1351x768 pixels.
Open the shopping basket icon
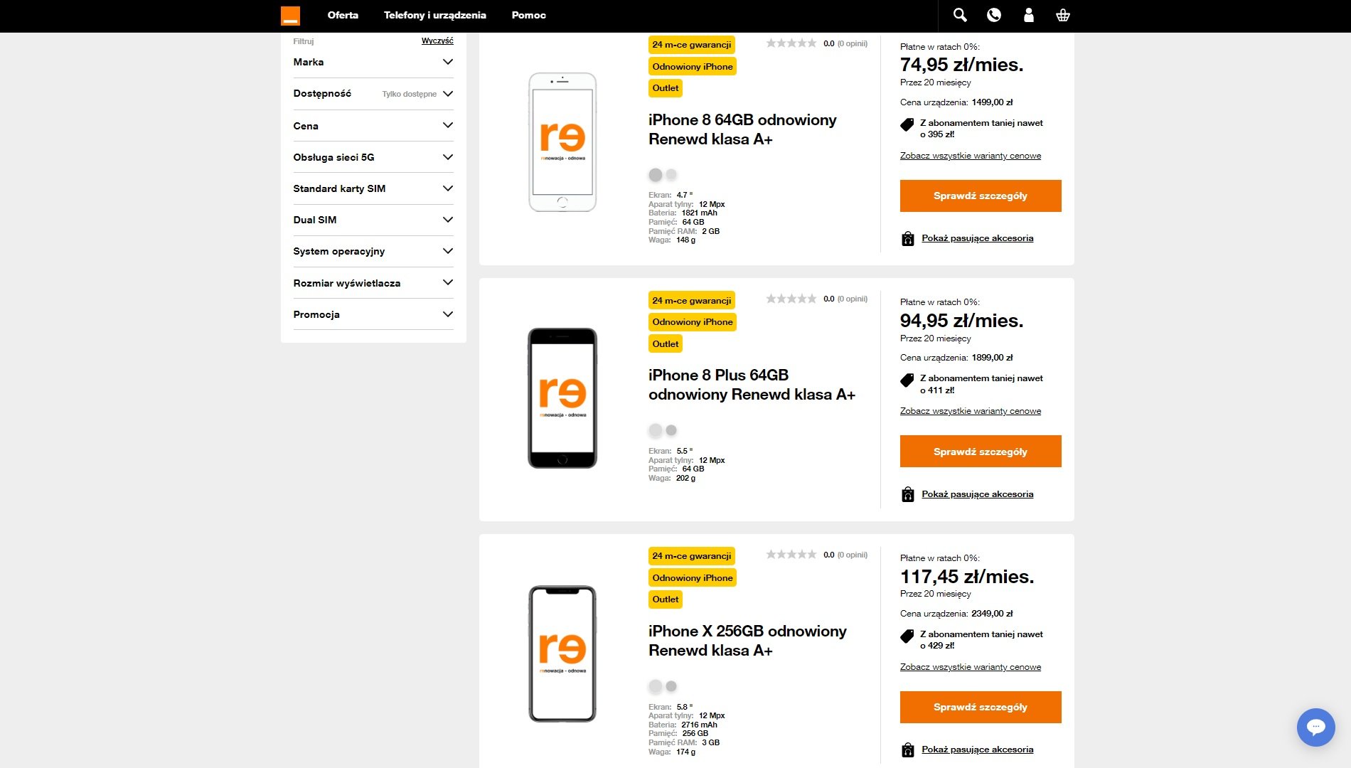pyautogui.click(x=1063, y=15)
